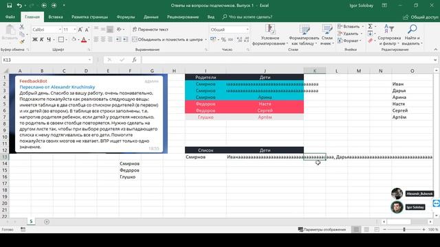Click the Format Painter brush
The image size is (440, 247).
point(22,41)
